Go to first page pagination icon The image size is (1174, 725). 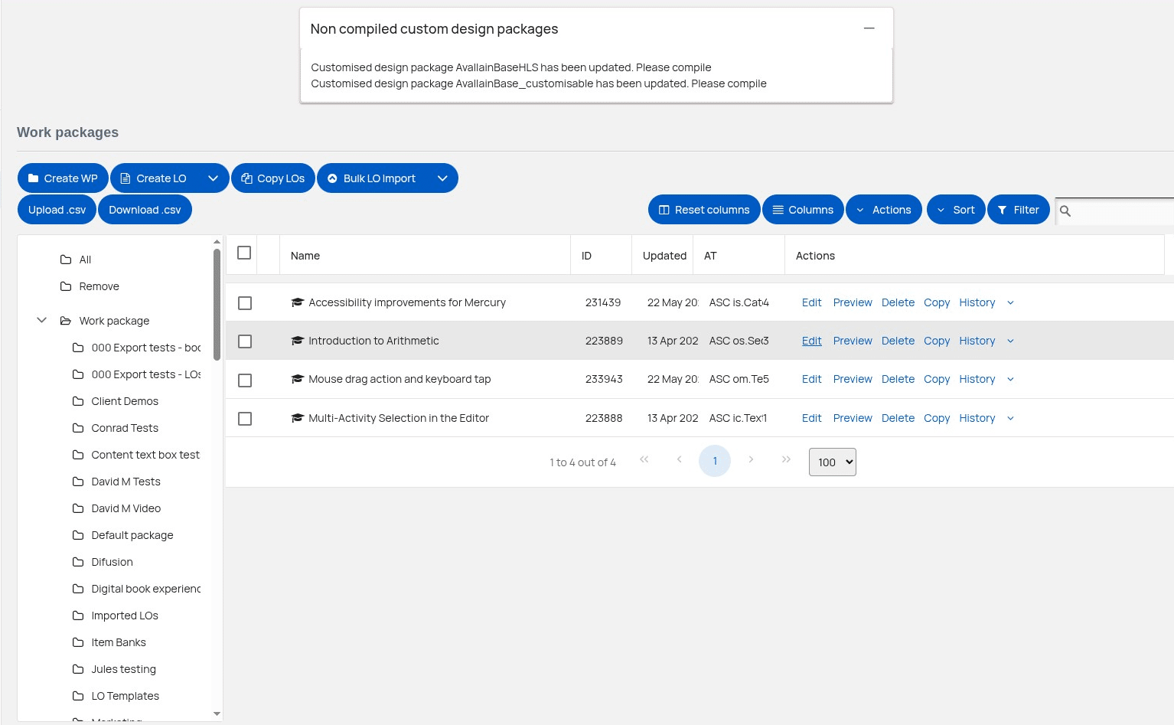click(x=644, y=459)
